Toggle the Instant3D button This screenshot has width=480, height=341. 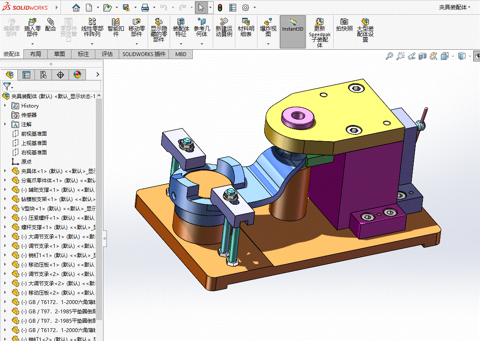pos(293,25)
